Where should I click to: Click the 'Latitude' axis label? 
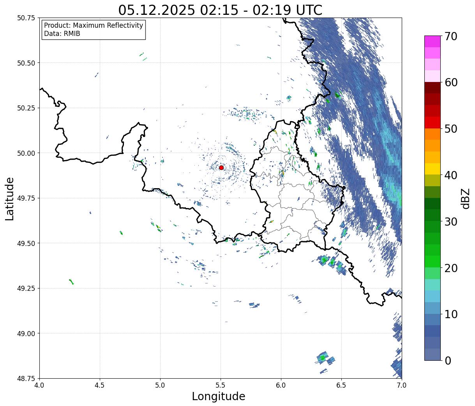point(10,199)
